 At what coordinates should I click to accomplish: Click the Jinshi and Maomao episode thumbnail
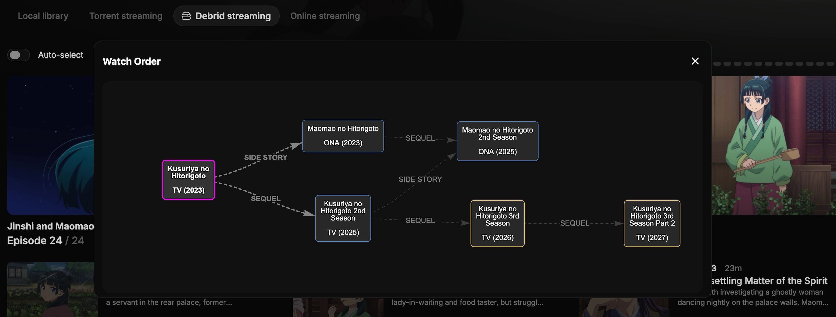click(x=51, y=145)
